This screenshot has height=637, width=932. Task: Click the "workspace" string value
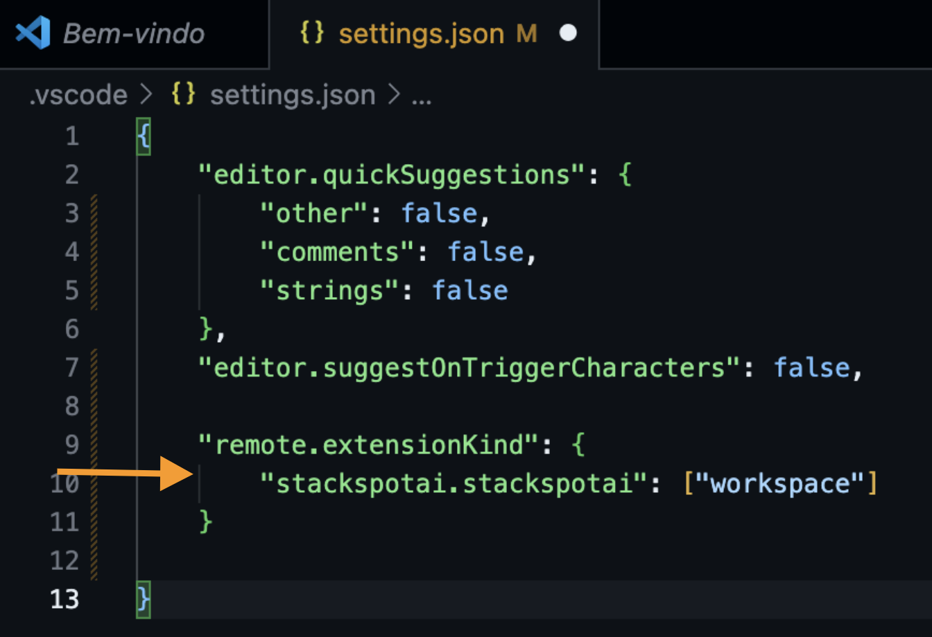780,483
